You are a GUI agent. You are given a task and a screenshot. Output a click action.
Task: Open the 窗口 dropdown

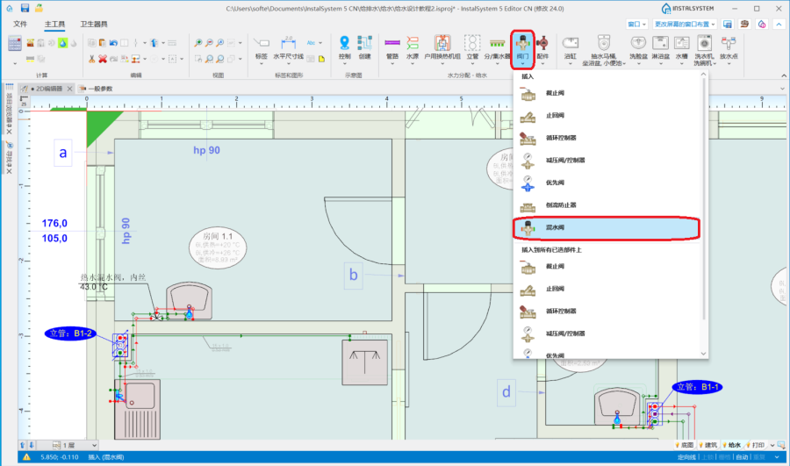pyautogui.click(x=637, y=25)
